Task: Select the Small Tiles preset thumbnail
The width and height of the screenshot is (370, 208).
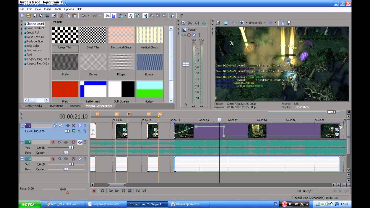Action: click(x=93, y=35)
